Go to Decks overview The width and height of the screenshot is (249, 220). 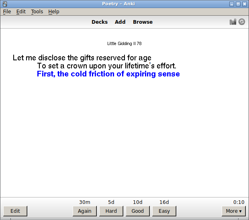100,22
